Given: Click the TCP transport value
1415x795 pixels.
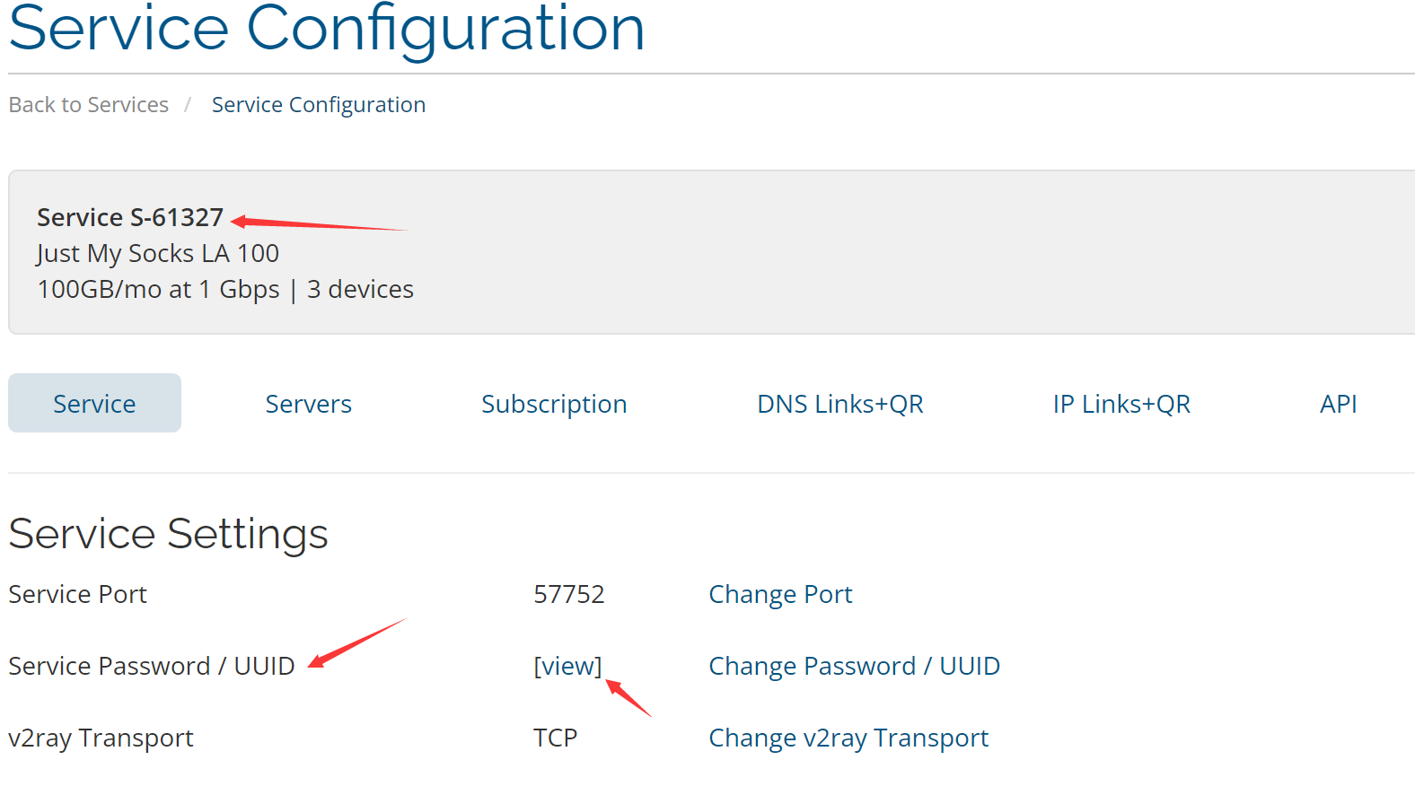Looking at the screenshot, I should coord(555,738).
